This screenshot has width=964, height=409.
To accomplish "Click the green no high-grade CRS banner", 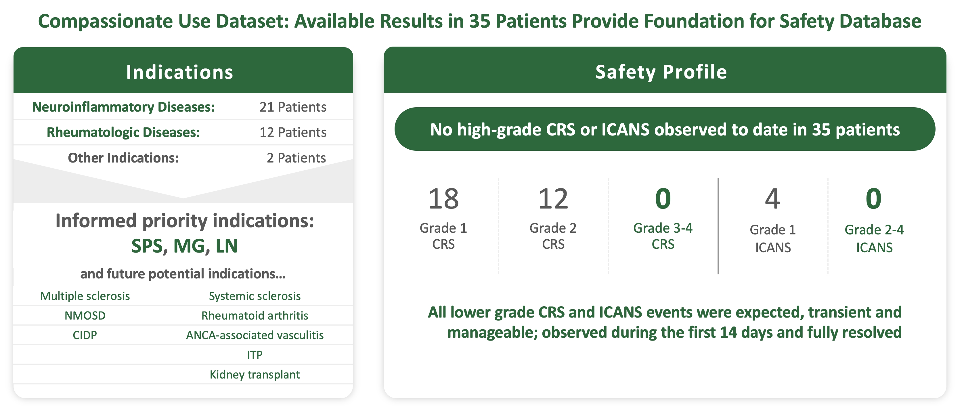I will click(x=665, y=129).
